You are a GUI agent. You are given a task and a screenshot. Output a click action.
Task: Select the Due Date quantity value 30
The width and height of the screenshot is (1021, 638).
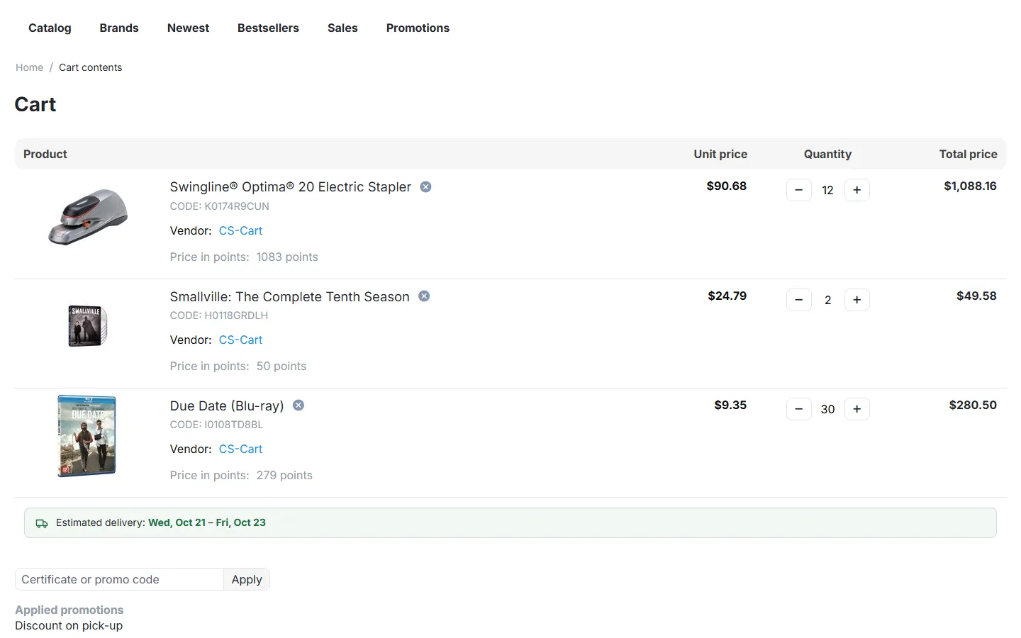(x=827, y=409)
